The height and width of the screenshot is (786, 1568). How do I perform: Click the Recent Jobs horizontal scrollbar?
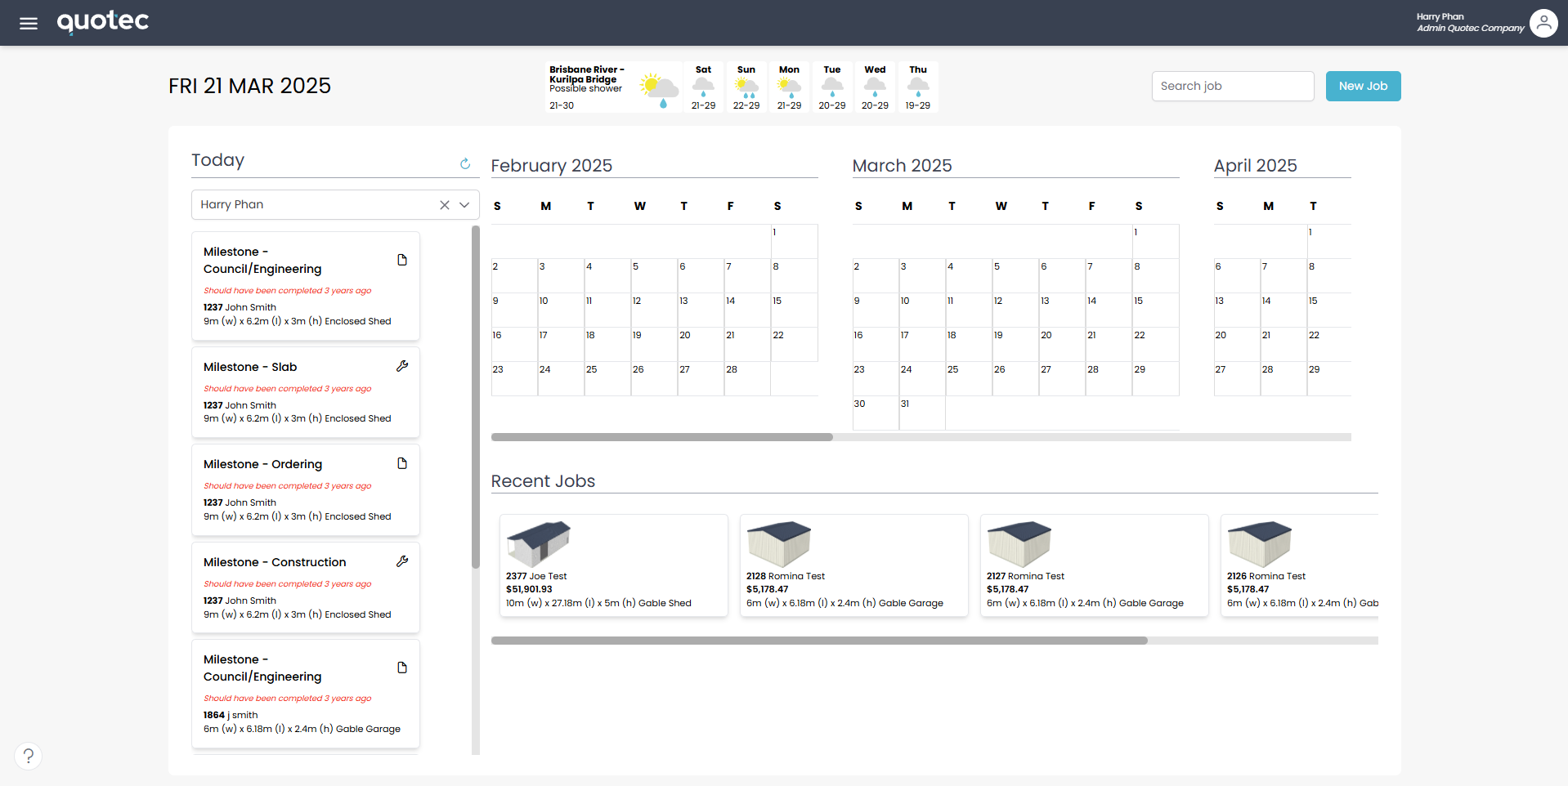818,641
